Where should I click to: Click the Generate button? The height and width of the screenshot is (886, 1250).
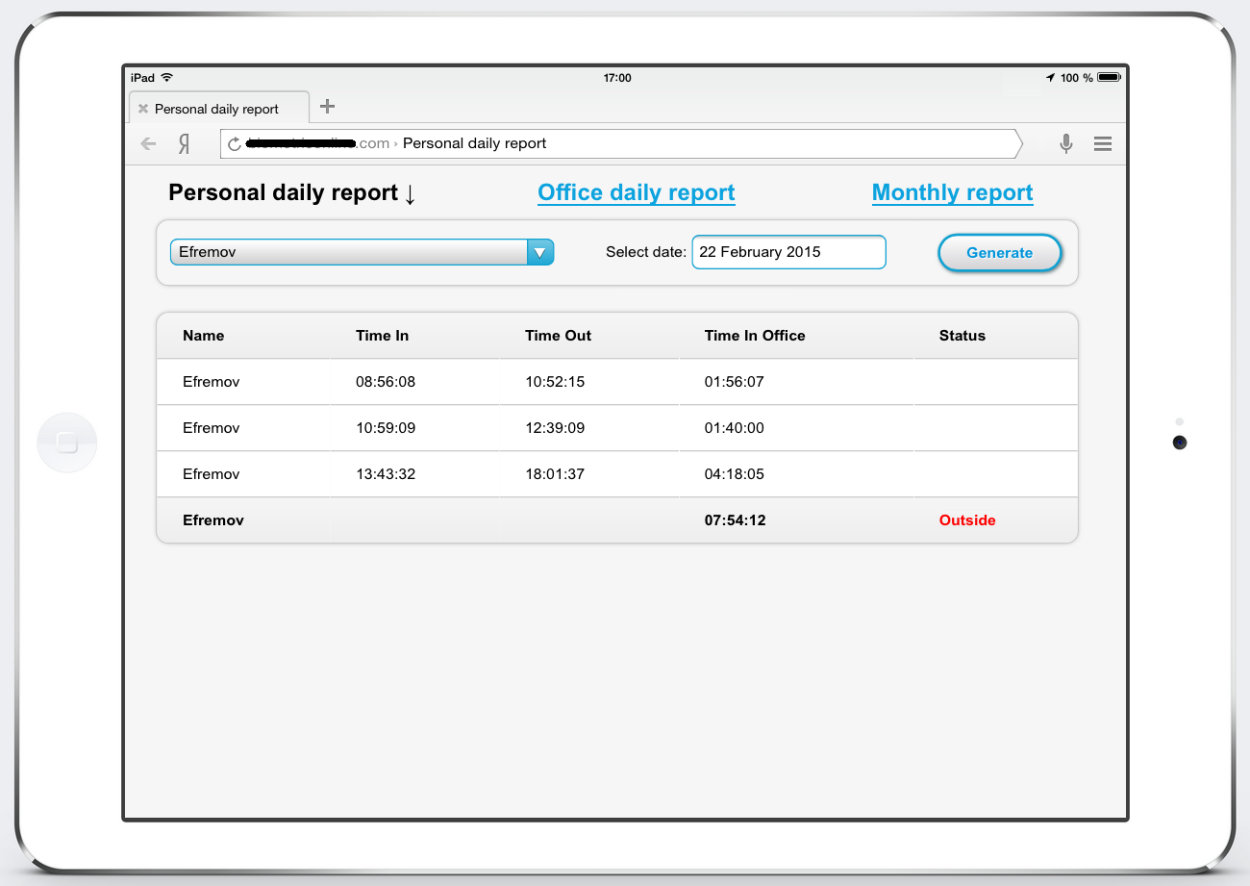tap(1000, 253)
